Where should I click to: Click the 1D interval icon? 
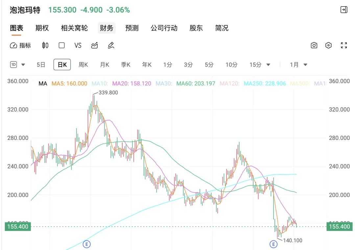(13, 65)
